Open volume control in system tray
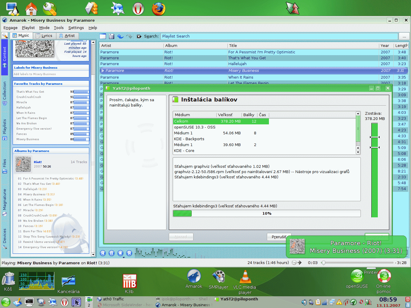The width and height of the screenshot is (411, 308). click(x=304, y=302)
